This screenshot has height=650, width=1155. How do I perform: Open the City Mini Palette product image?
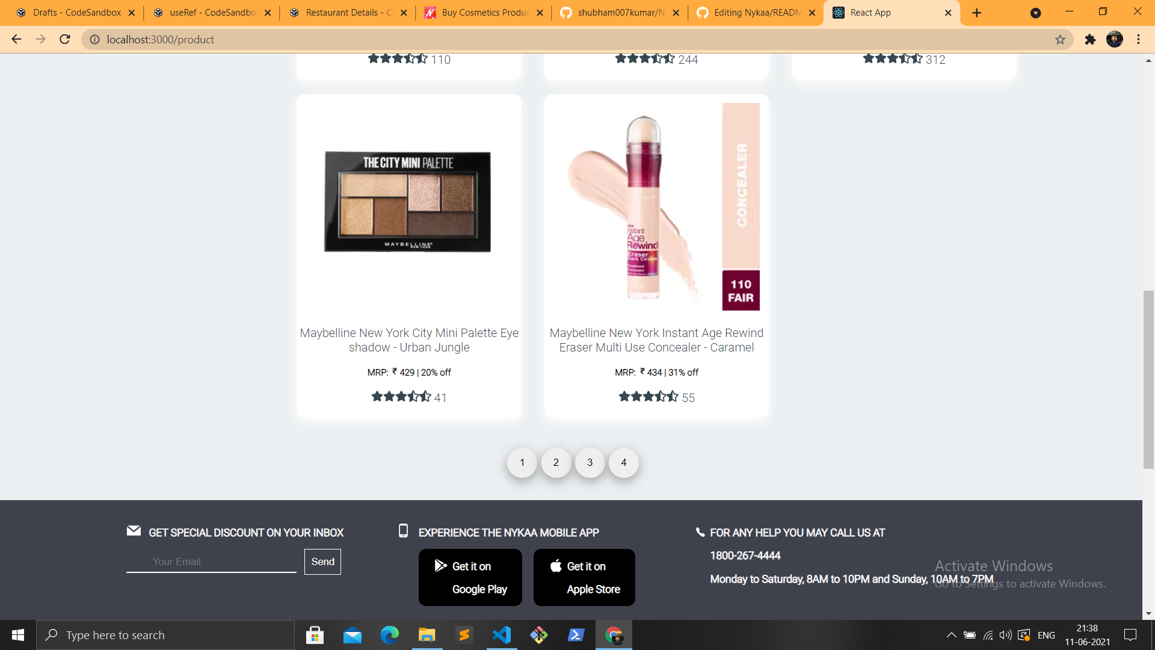409,203
